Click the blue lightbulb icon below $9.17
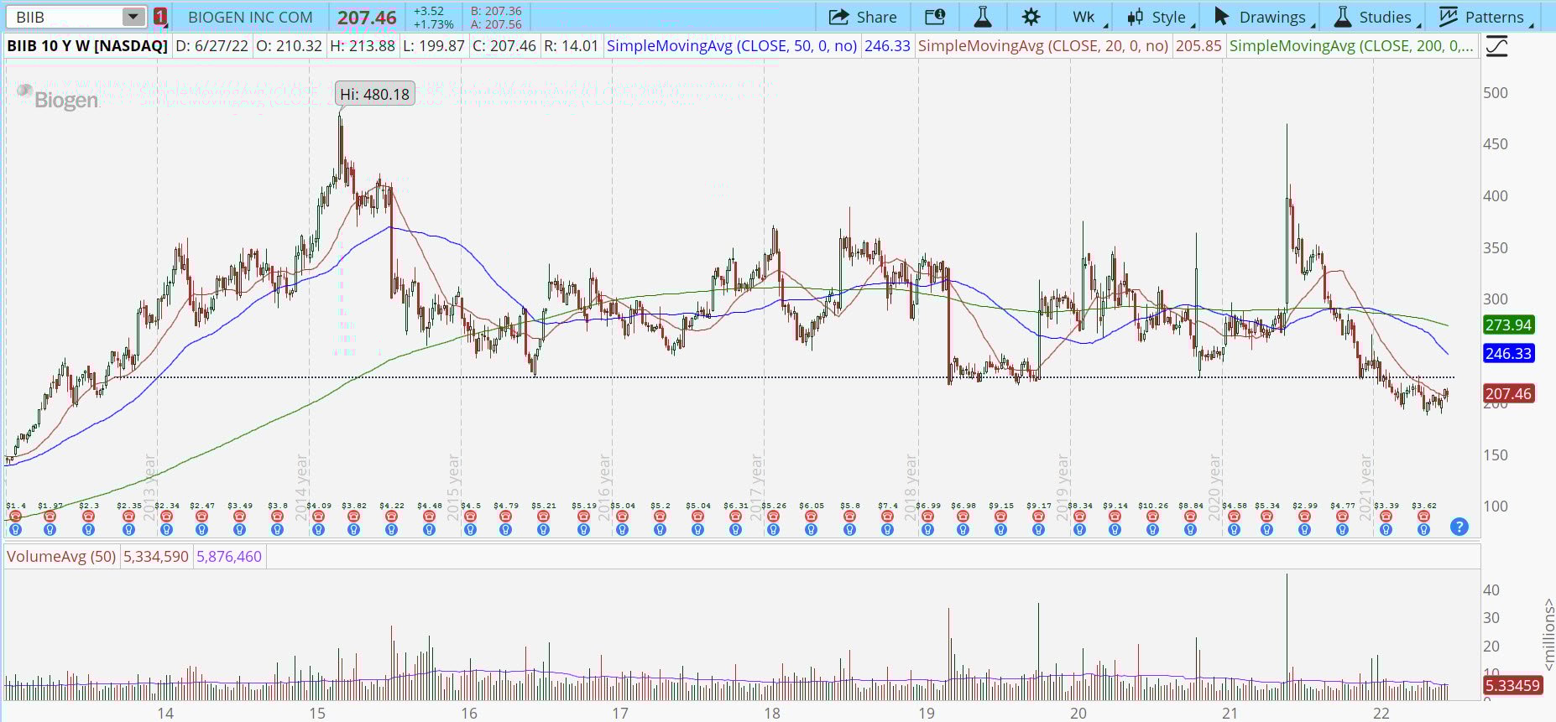Viewport: 1556px width, 722px height. click(1038, 529)
